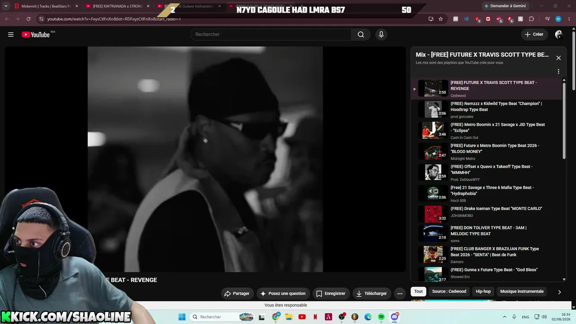Viewport: 576px width, 324px height.
Task: Click the YouTube search input field
Action: pyautogui.click(x=271, y=35)
